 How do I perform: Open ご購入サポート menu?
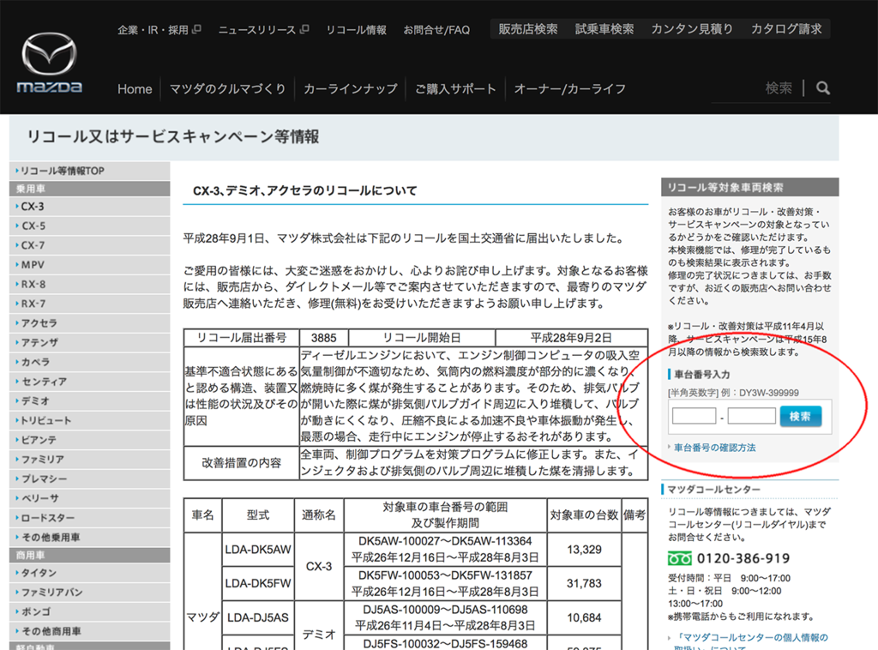(455, 89)
